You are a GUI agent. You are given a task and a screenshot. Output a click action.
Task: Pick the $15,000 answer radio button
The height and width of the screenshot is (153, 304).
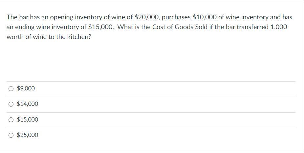[x=11, y=120]
